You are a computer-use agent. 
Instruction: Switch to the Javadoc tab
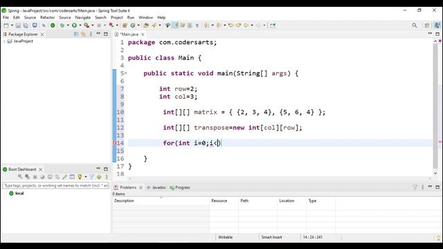(156, 187)
